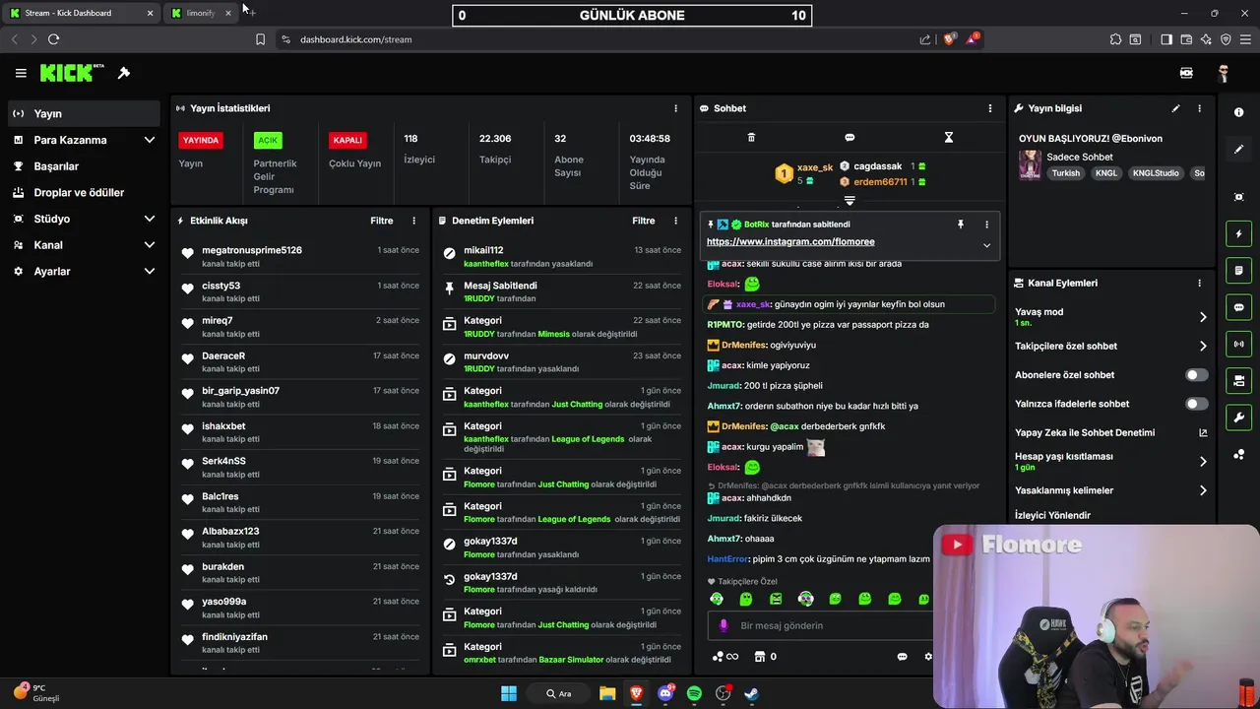Toggle Yalnızca ifadelerle sohbet switch

[x=1196, y=404]
